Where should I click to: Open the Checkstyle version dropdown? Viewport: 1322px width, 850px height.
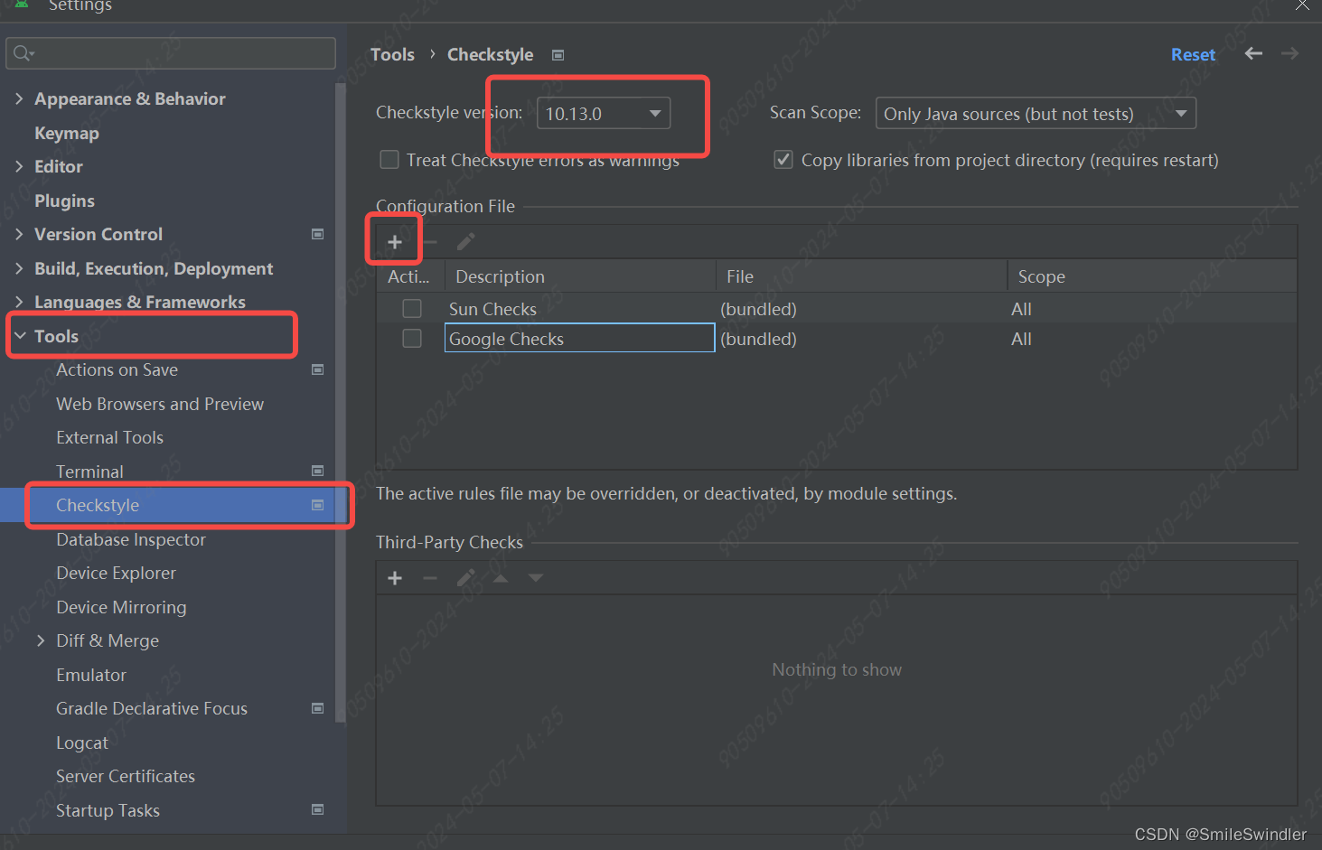[x=654, y=113]
